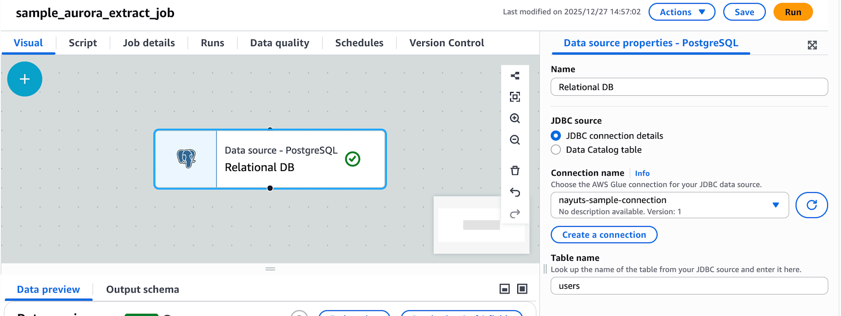The image size is (841, 316).
Task: Switch to the Script tab
Action: pyautogui.click(x=83, y=43)
